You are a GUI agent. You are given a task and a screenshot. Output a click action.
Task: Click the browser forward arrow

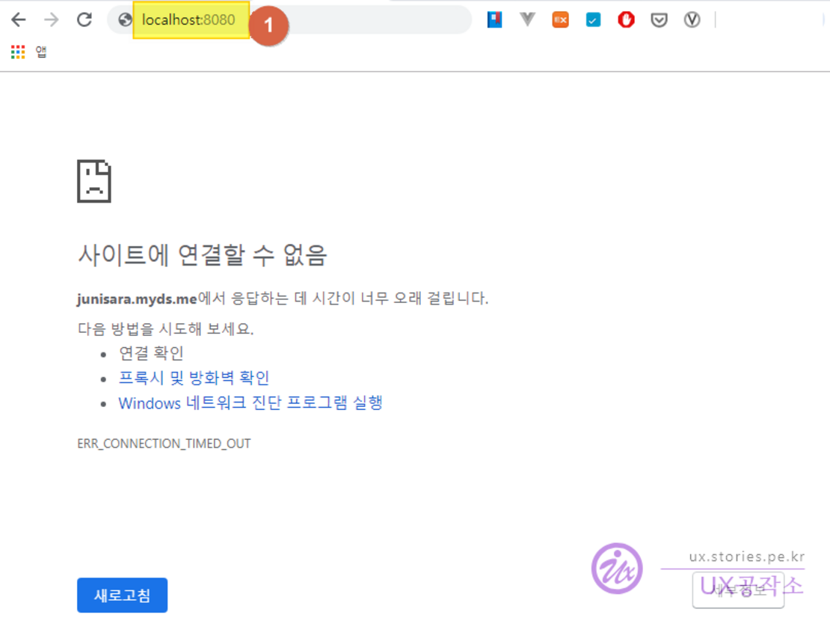tap(52, 20)
